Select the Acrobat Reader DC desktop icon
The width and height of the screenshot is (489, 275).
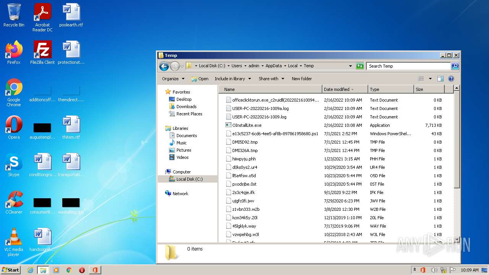pyautogui.click(x=42, y=18)
